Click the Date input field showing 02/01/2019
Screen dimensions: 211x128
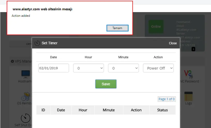[x=54, y=68]
